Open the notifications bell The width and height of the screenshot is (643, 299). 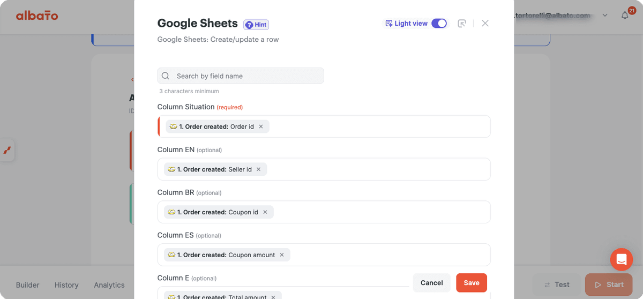coord(625,16)
